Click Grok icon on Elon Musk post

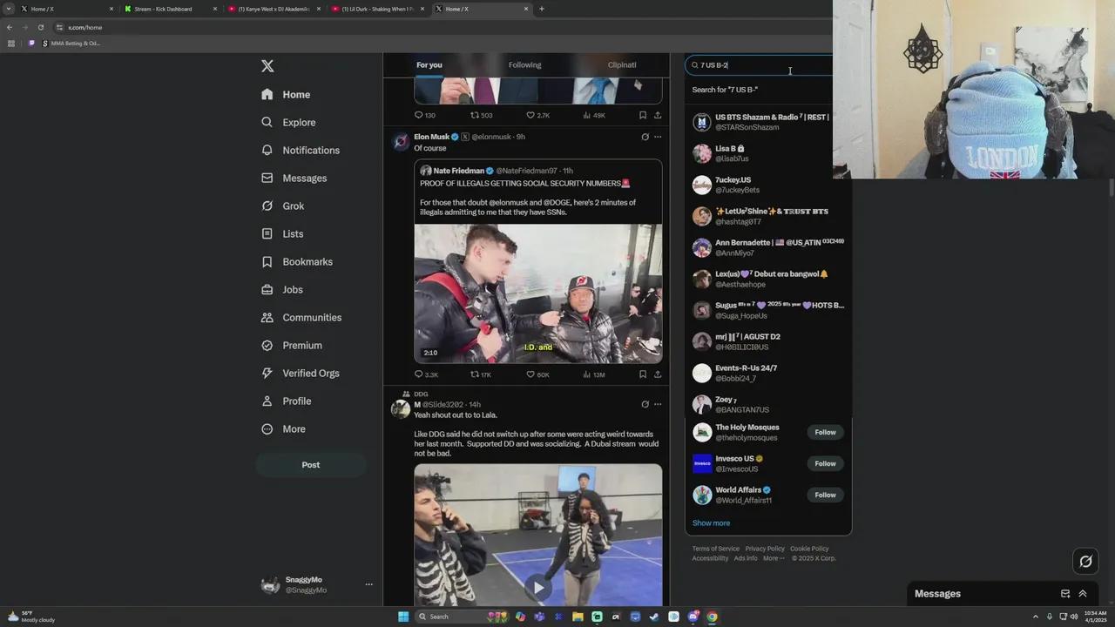(x=645, y=137)
